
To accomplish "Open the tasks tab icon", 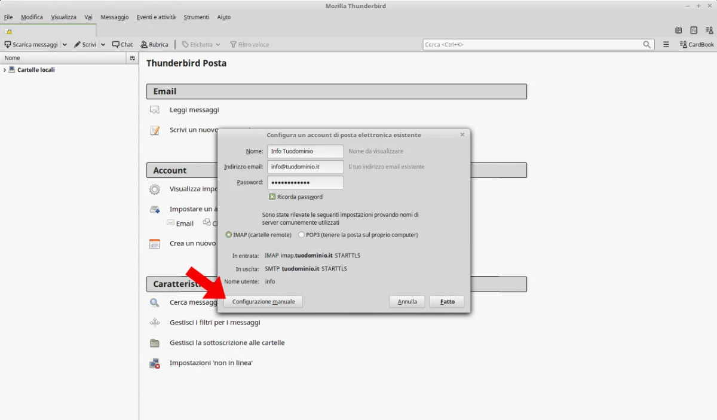I will click(x=694, y=30).
